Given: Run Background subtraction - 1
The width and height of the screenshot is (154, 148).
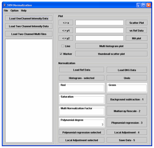Looking at the screenshot, I should 127,99.
